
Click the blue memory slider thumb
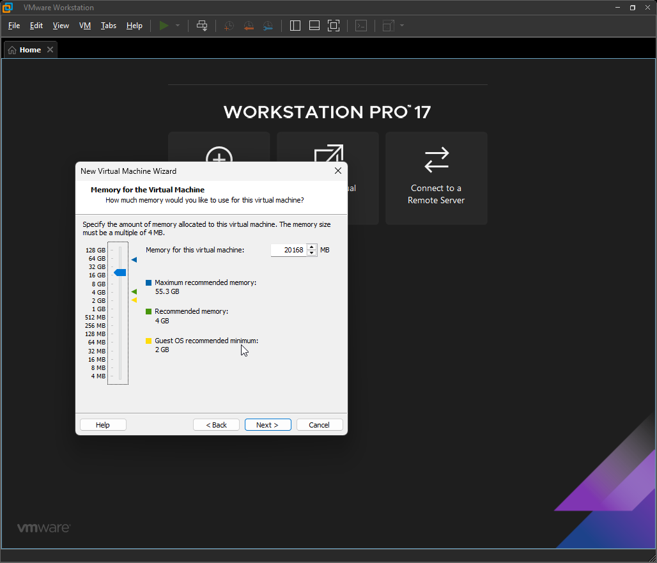tap(120, 273)
